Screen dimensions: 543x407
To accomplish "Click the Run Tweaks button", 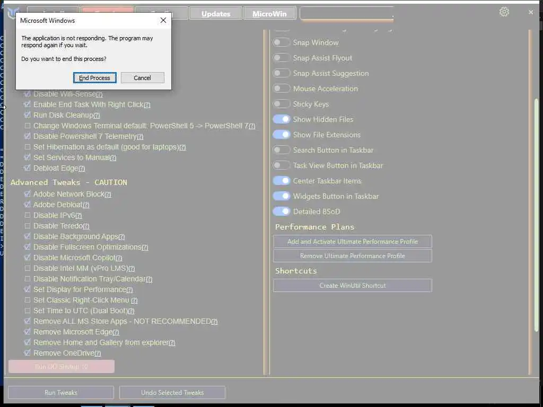I will pos(61,393).
